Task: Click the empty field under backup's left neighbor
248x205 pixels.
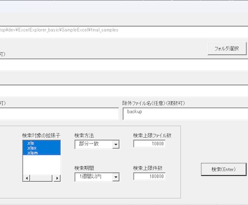Action: click(x=59, y=114)
